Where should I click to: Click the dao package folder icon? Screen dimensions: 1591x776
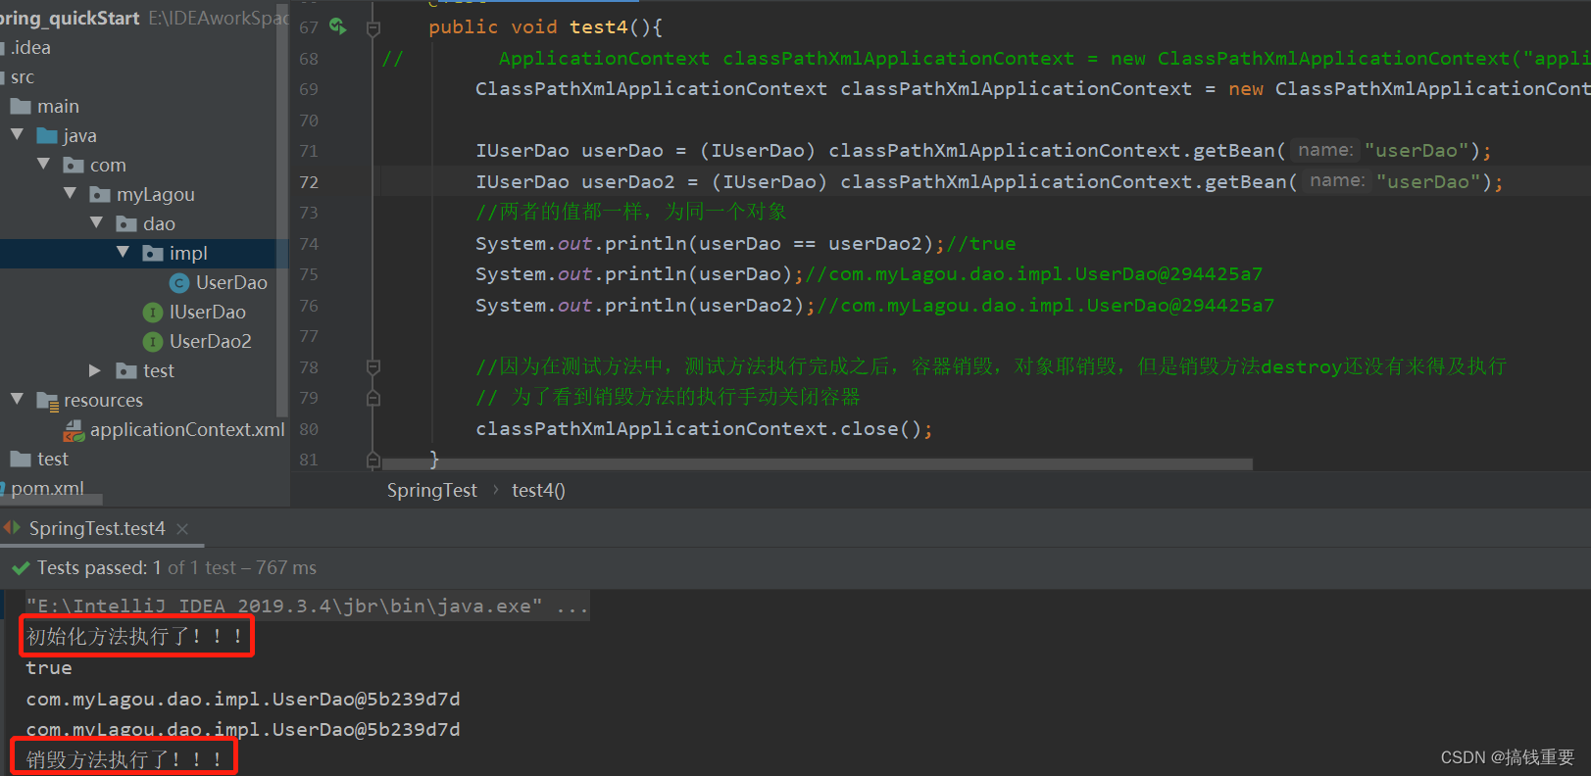(126, 223)
